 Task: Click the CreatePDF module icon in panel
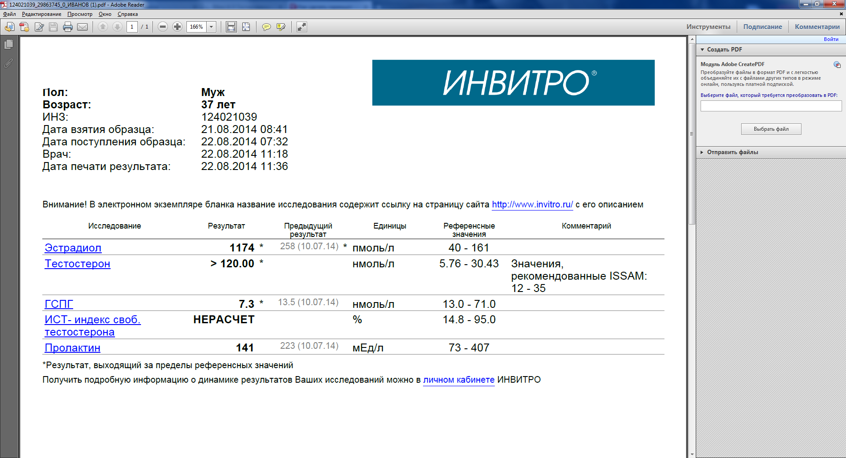(837, 65)
